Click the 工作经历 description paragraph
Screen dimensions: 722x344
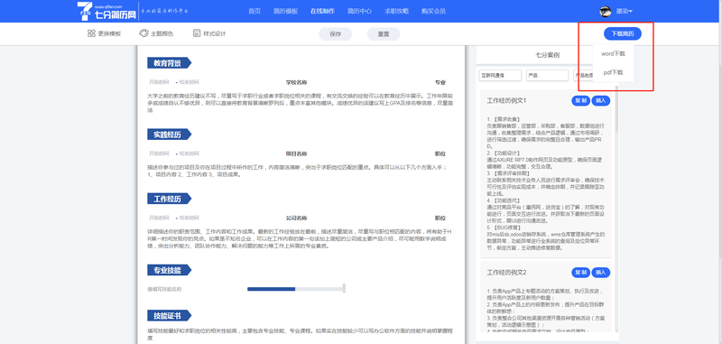pos(301,238)
